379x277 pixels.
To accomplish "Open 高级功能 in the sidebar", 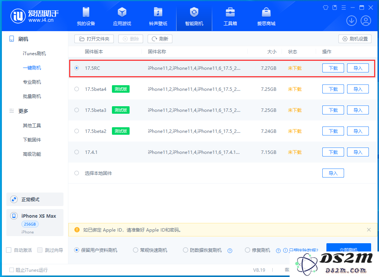I will coord(32,154).
